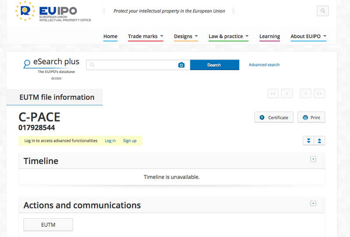Go to first result arrow button
The width and height of the screenshot is (350, 237).
tap(273, 94)
